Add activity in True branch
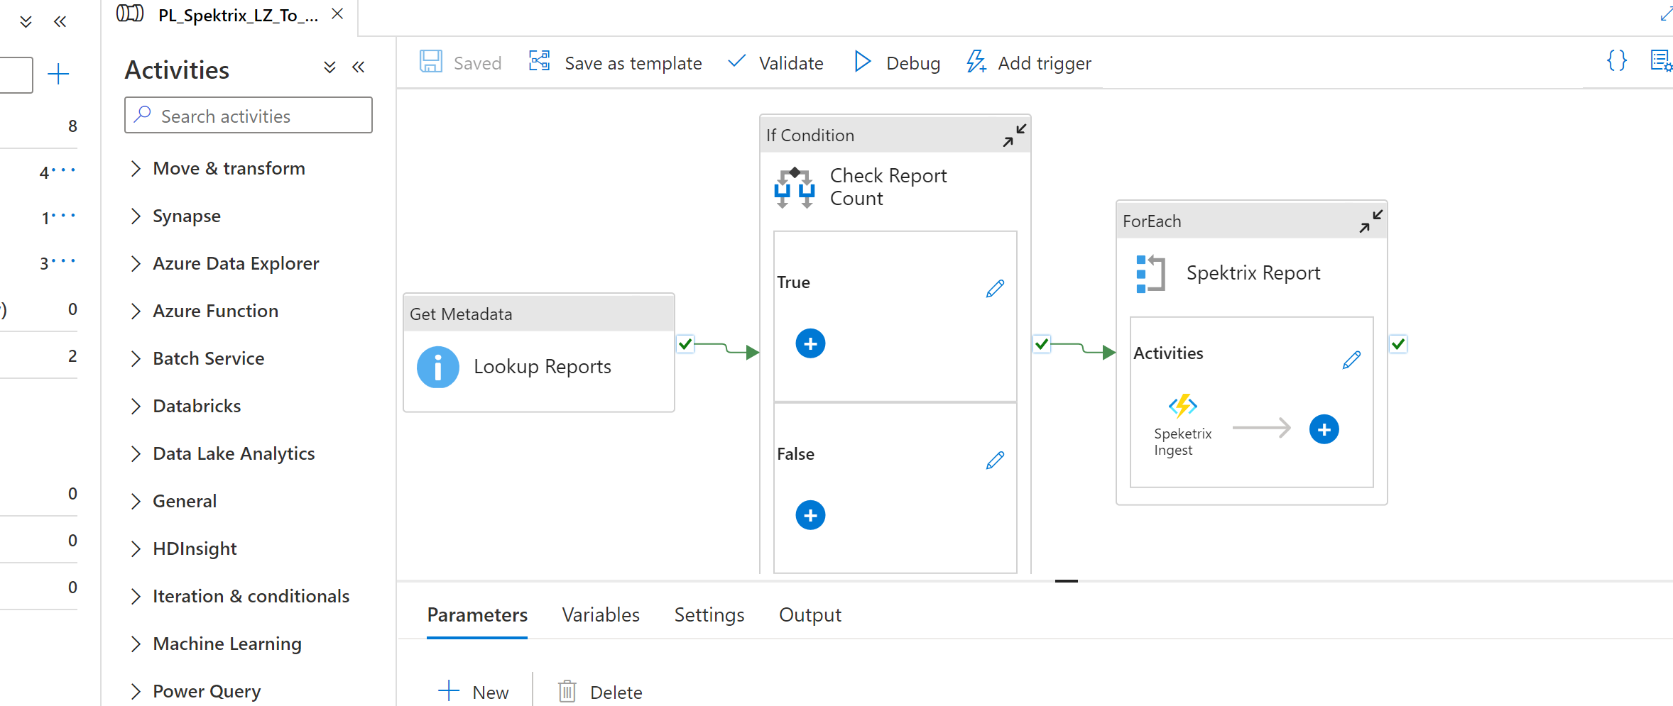Screen dimensions: 1673x706 tap(810, 344)
